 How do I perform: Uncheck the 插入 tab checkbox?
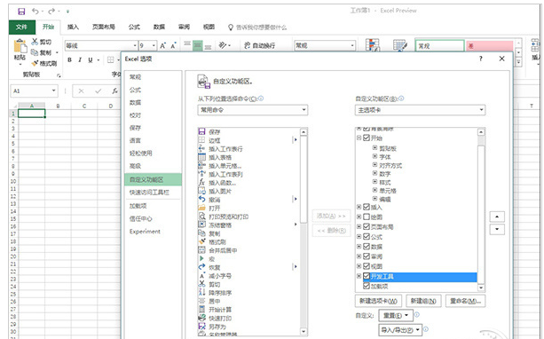pos(367,207)
